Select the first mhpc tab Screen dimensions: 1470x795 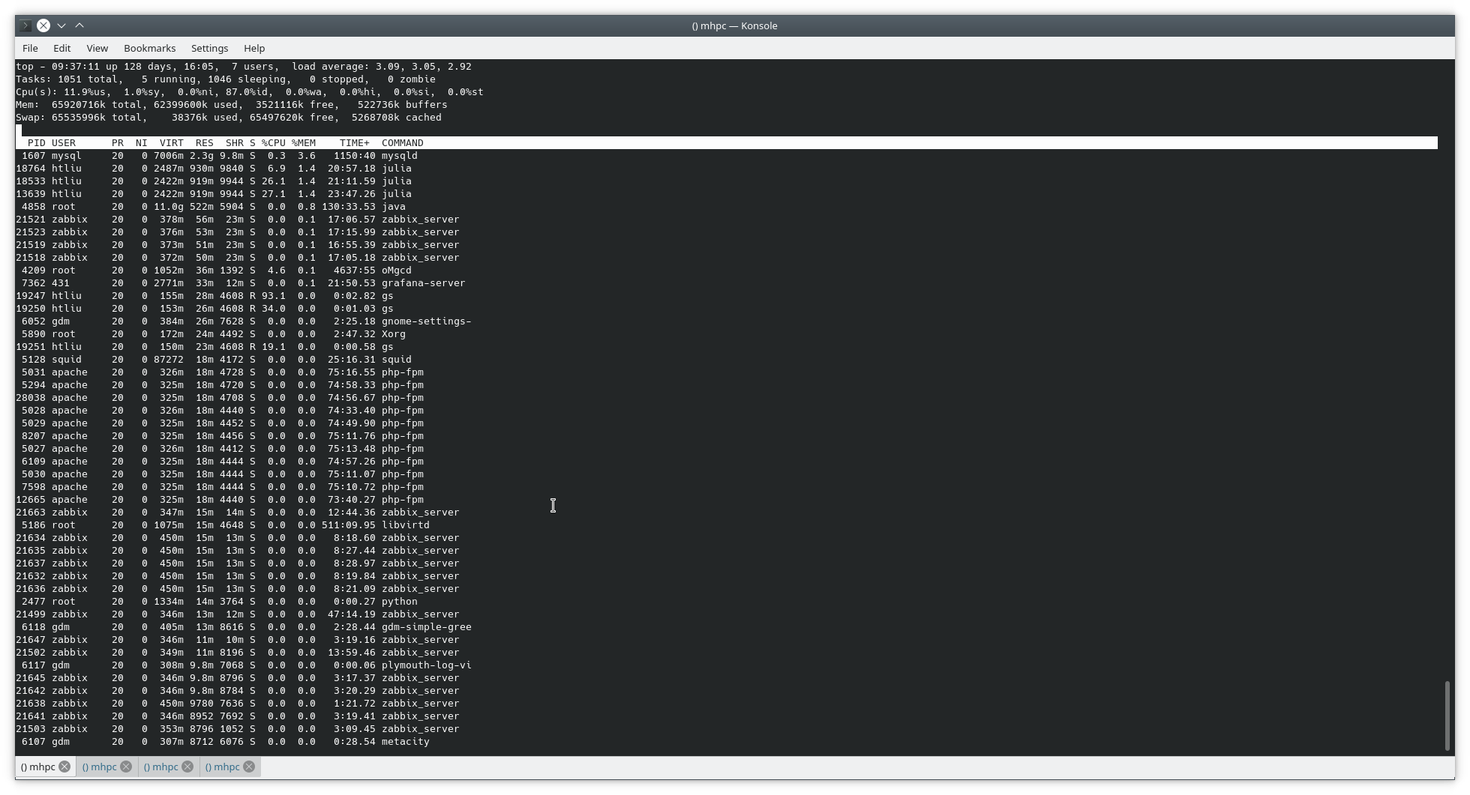(37, 767)
